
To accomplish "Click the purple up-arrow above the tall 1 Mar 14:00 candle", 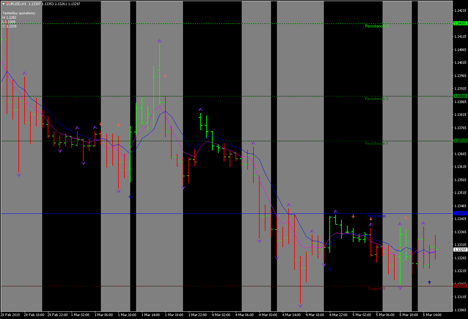I will click(x=159, y=41).
